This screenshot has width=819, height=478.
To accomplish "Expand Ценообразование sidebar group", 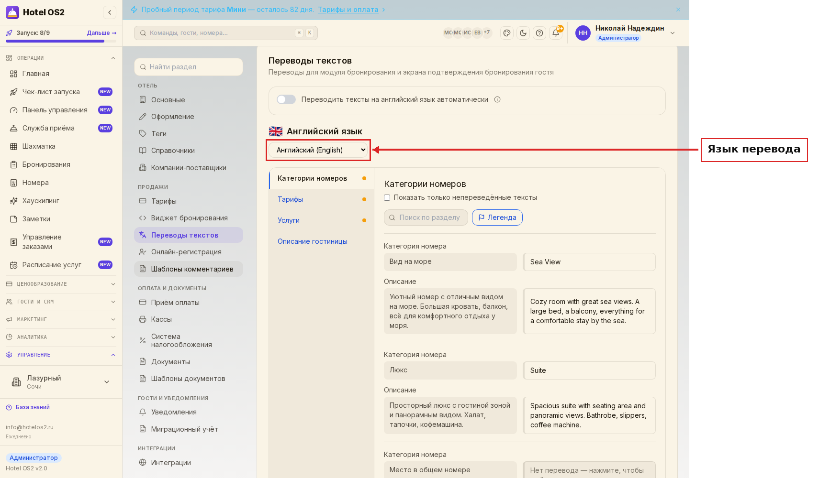I will tap(61, 284).
